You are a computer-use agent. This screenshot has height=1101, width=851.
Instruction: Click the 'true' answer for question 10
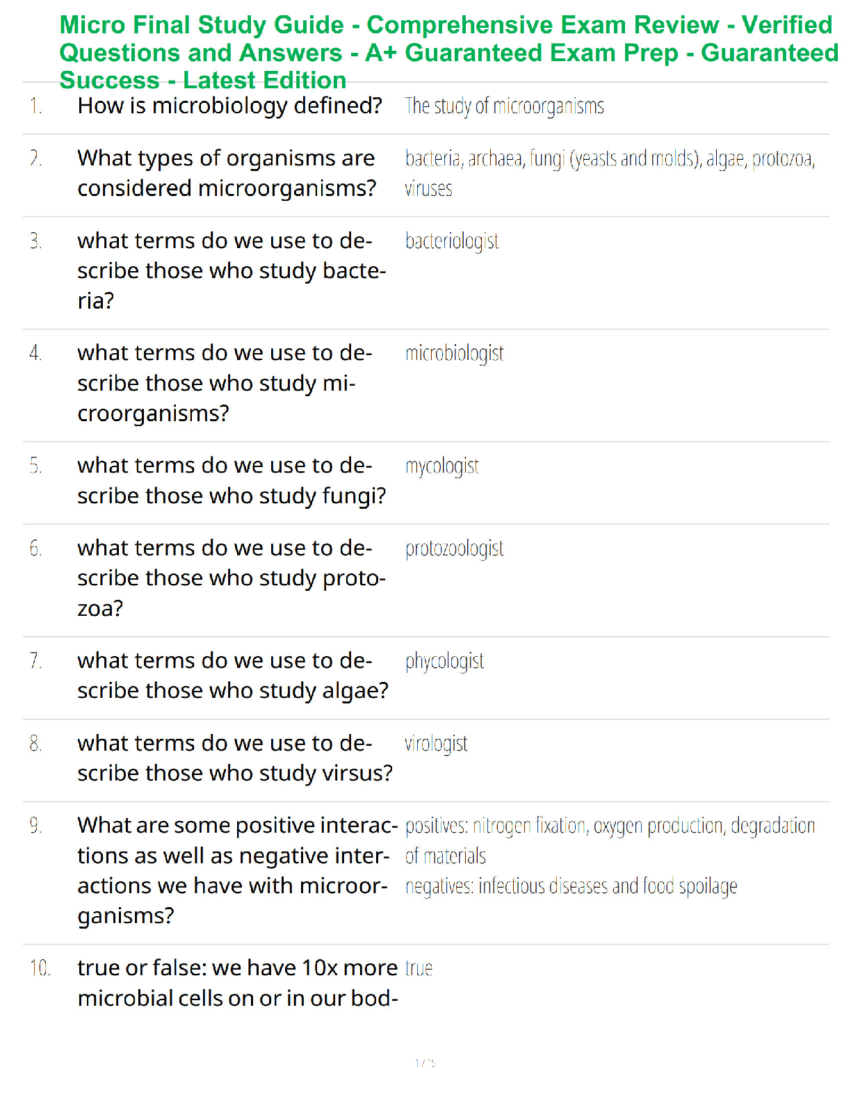pyautogui.click(x=419, y=968)
